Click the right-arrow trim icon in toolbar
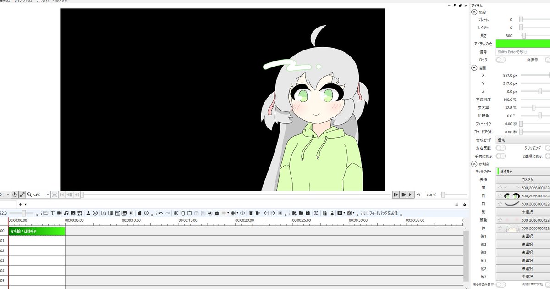This screenshot has height=289, width=550. click(273, 213)
